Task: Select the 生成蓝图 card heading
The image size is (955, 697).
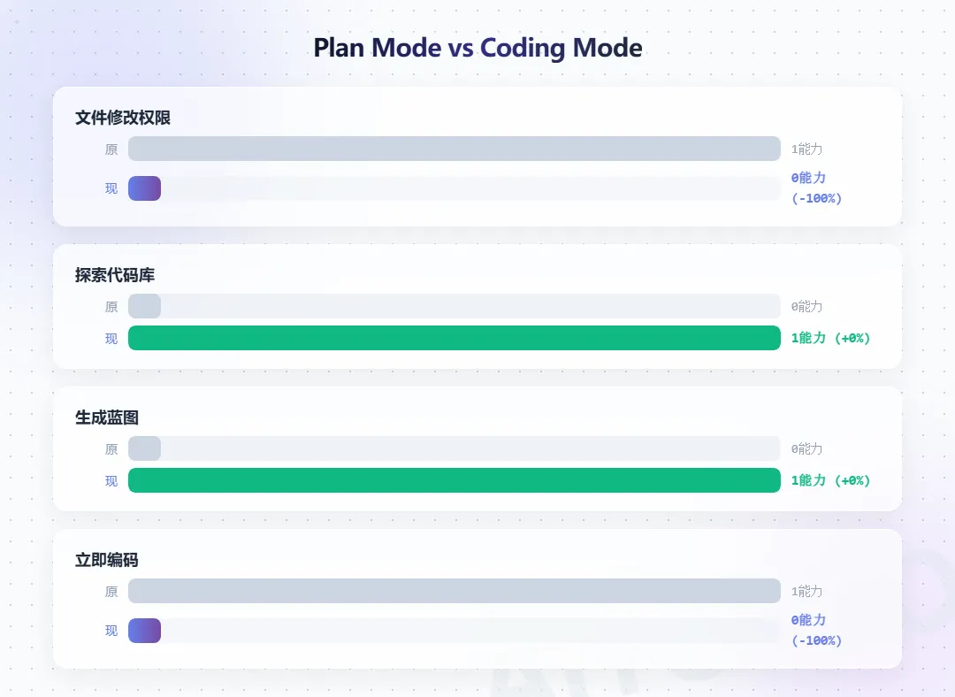Action: [x=107, y=417]
